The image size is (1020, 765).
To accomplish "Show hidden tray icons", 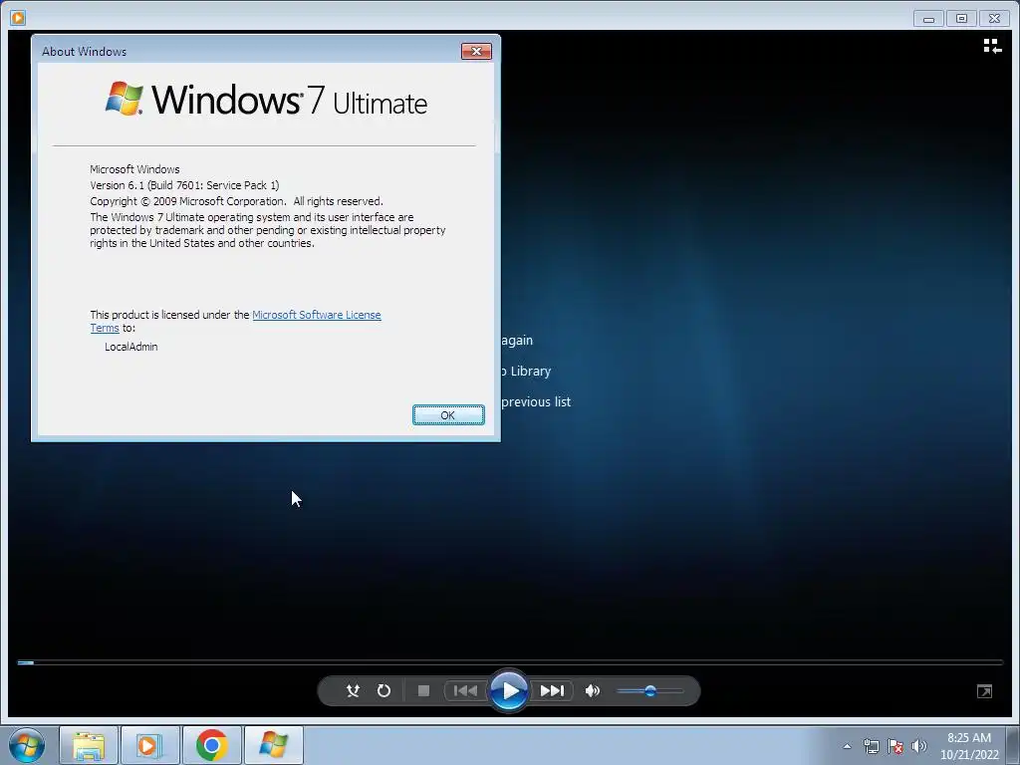I will pyautogui.click(x=847, y=746).
